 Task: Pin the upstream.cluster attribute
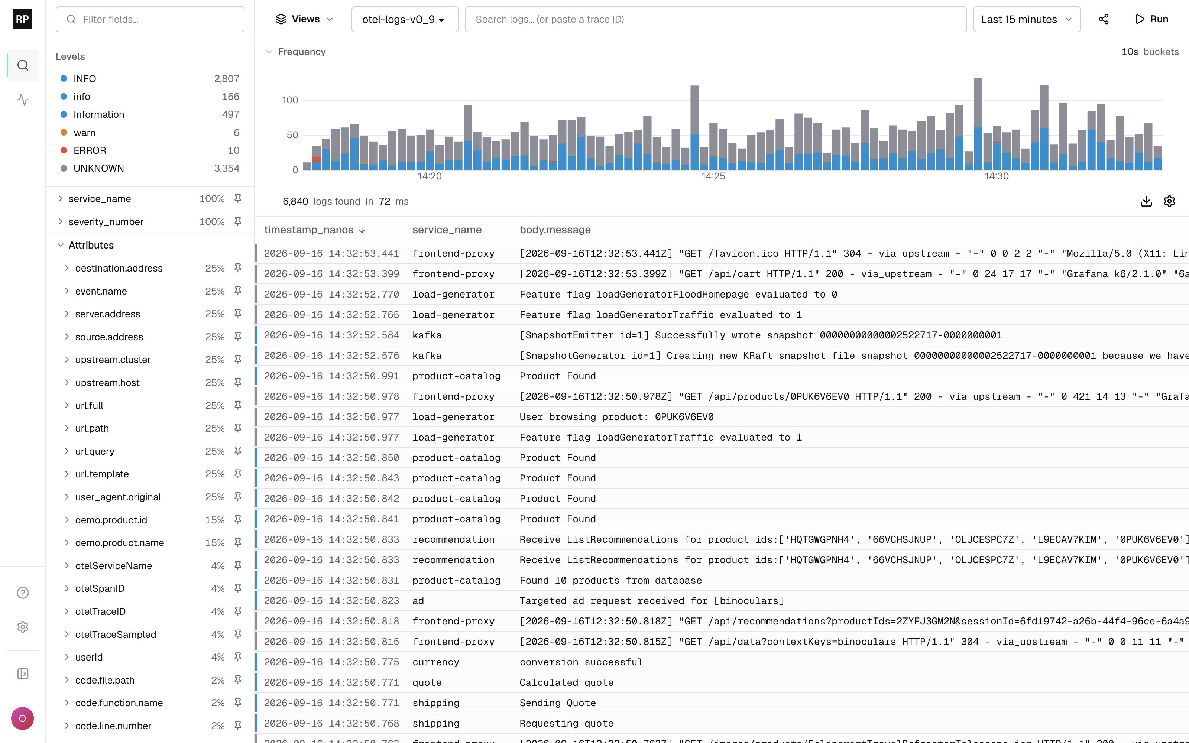(x=238, y=359)
